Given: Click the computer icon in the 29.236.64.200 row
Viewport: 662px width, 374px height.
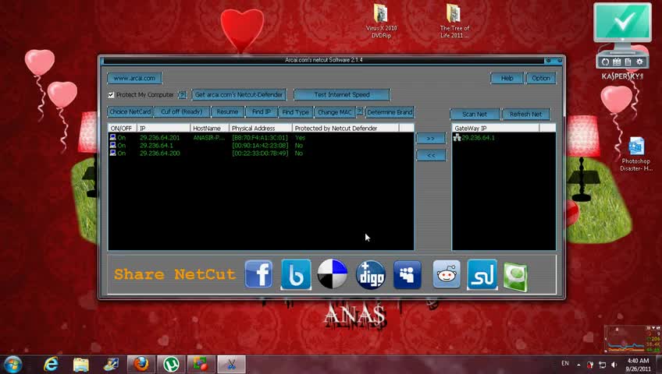Looking at the screenshot, I should (112, 153).
